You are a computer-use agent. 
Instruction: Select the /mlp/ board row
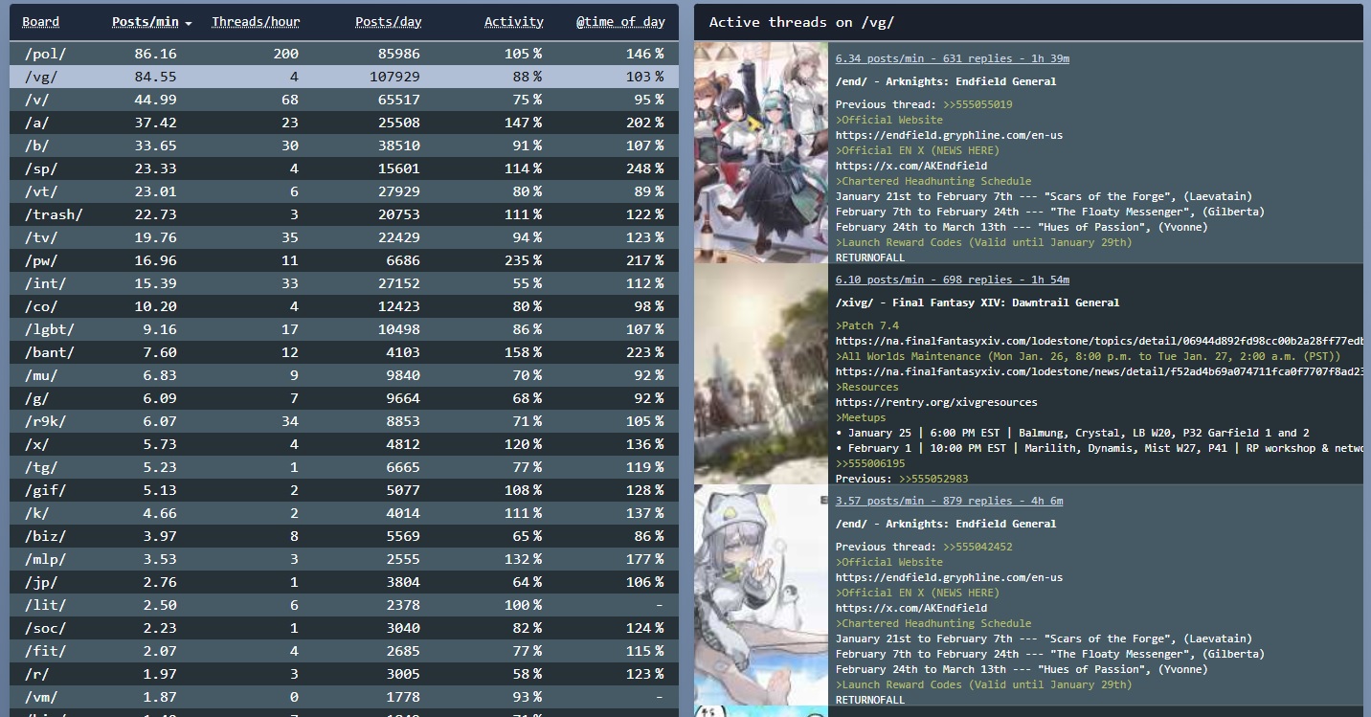click(x=344, y=559)
